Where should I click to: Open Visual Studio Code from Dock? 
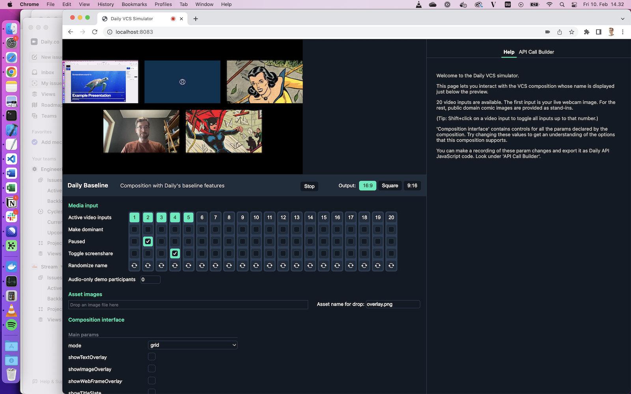(x=11, y=159)
